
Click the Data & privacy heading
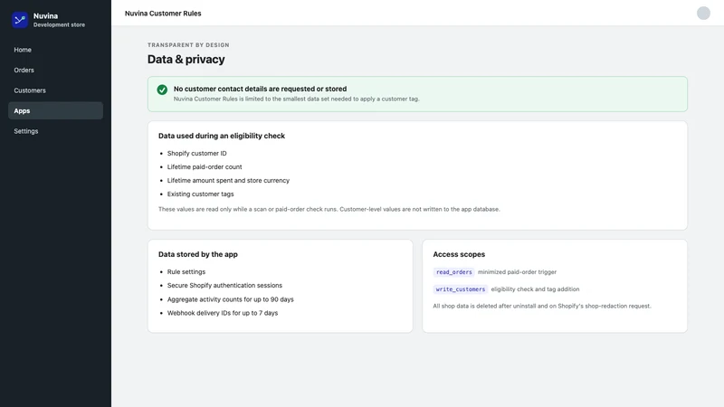(186, 59)
